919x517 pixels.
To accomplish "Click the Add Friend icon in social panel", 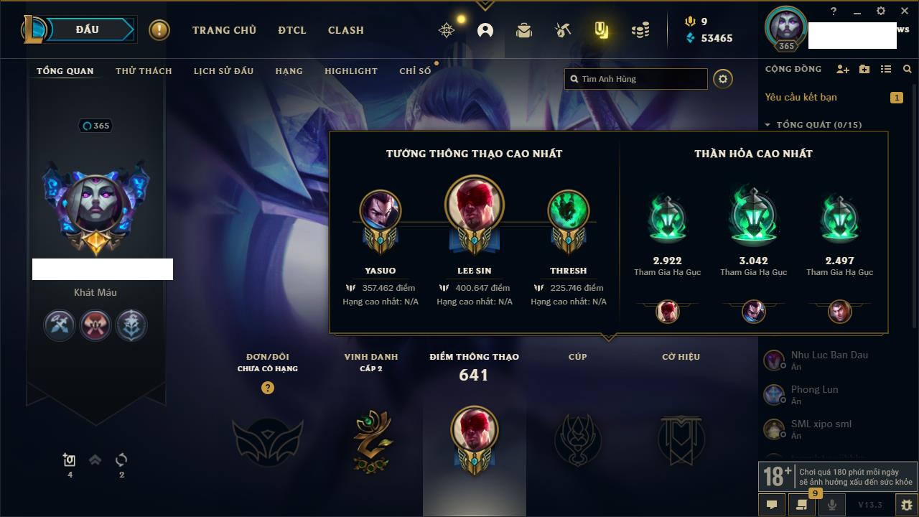I will [x=843, y=69].
